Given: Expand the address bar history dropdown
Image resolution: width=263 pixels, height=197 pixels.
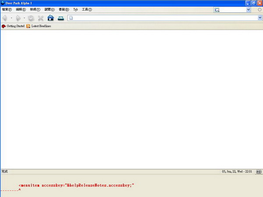Looking at the screenshot, I should pyautogui.click(x=260, y=18).
